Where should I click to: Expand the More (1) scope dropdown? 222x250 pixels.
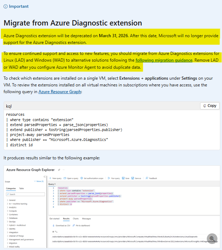pos(39,181)
